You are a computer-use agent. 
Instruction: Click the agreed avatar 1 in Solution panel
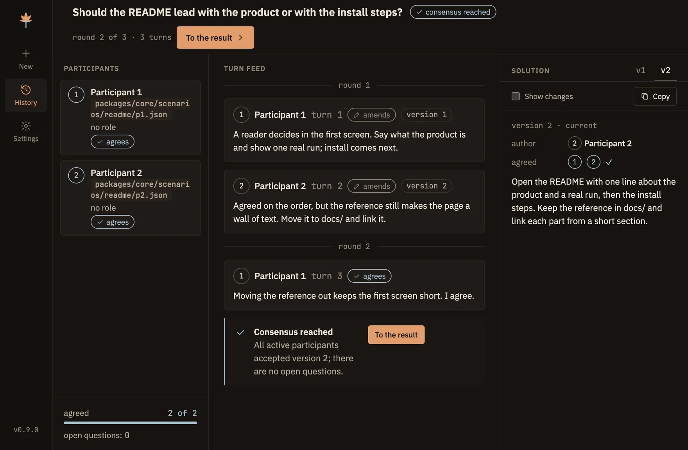(575, 162)
